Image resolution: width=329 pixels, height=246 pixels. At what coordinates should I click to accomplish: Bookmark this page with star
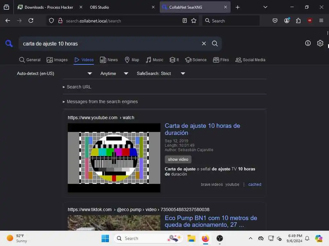pos(194,20)
